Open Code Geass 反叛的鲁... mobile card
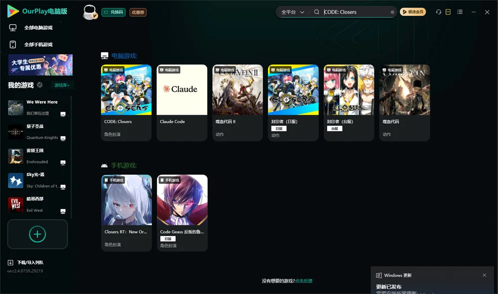 click(182, 213)
